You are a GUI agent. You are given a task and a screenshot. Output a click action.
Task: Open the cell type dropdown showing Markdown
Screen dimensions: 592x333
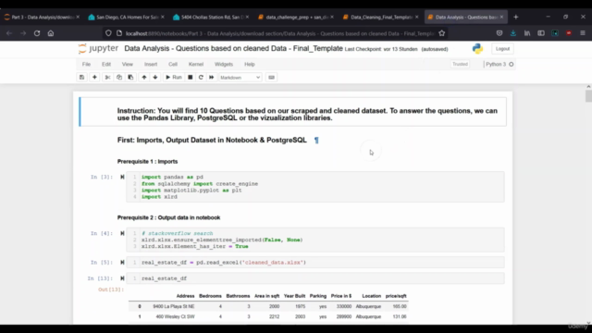click(240, 78)
